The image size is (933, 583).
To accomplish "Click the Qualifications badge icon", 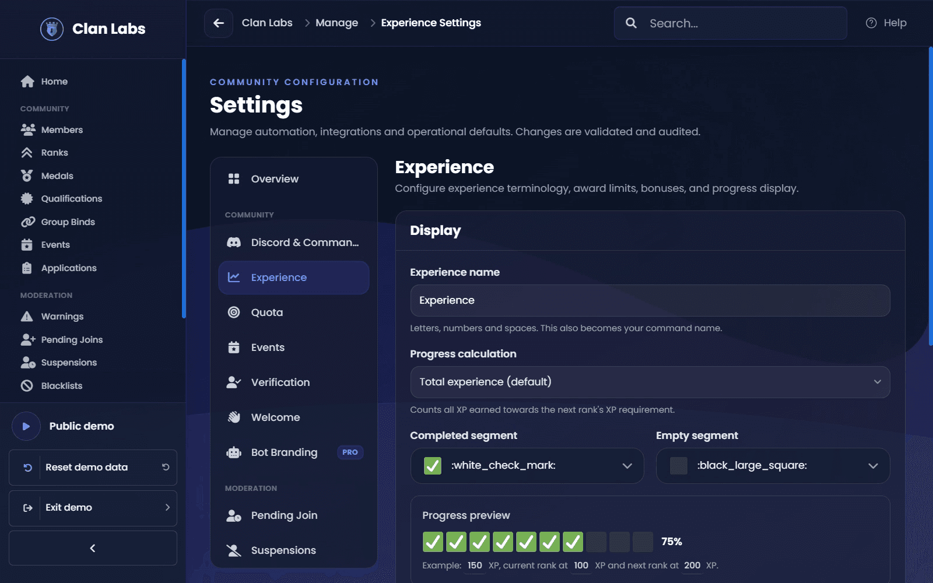I will click(x=27, y=199).
